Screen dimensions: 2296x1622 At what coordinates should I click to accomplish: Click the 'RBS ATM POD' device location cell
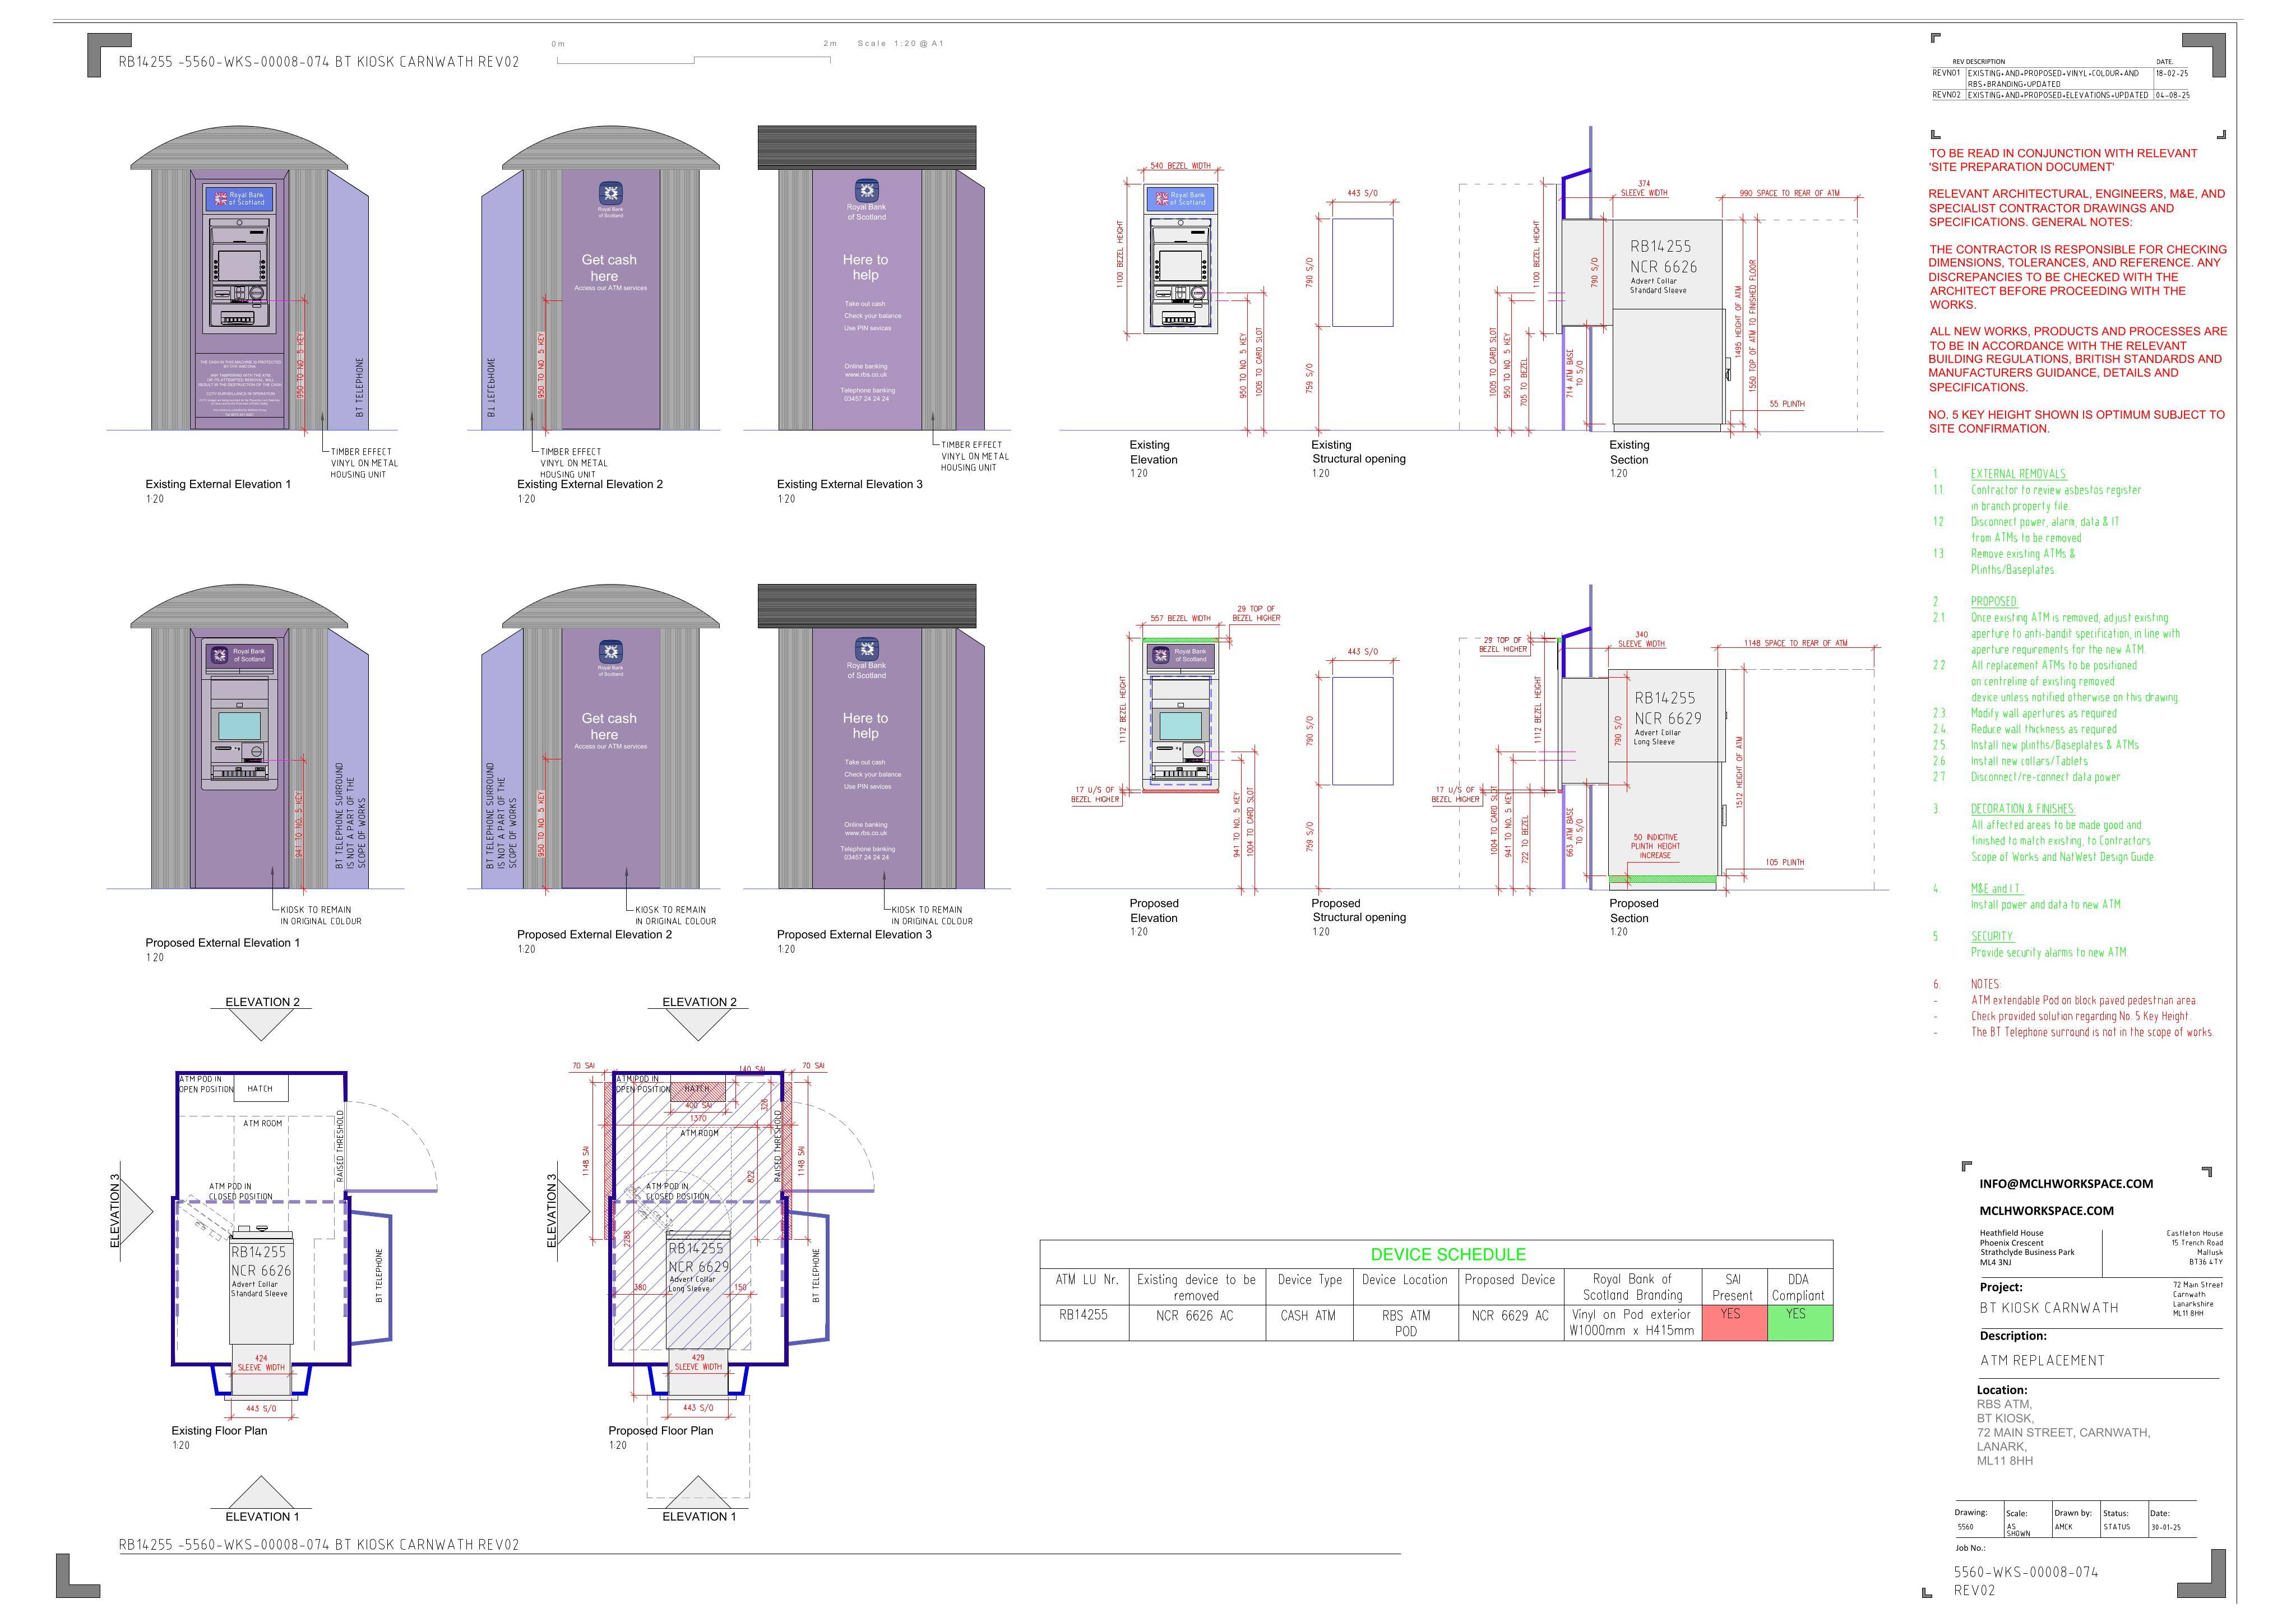(x=1405, y=1323)
